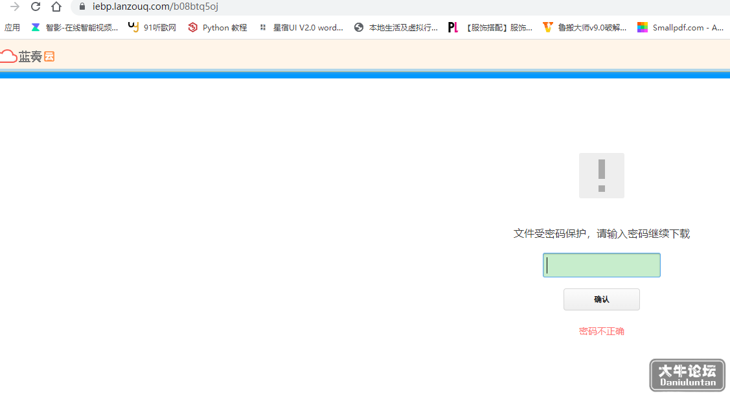Open 智影-在线智能视频 bookmark
Viewport: 730px width, 396px height.
pos(74,27)
